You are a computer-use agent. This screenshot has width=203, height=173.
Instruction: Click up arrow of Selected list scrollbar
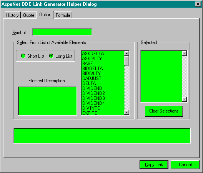tap(184, 53)
